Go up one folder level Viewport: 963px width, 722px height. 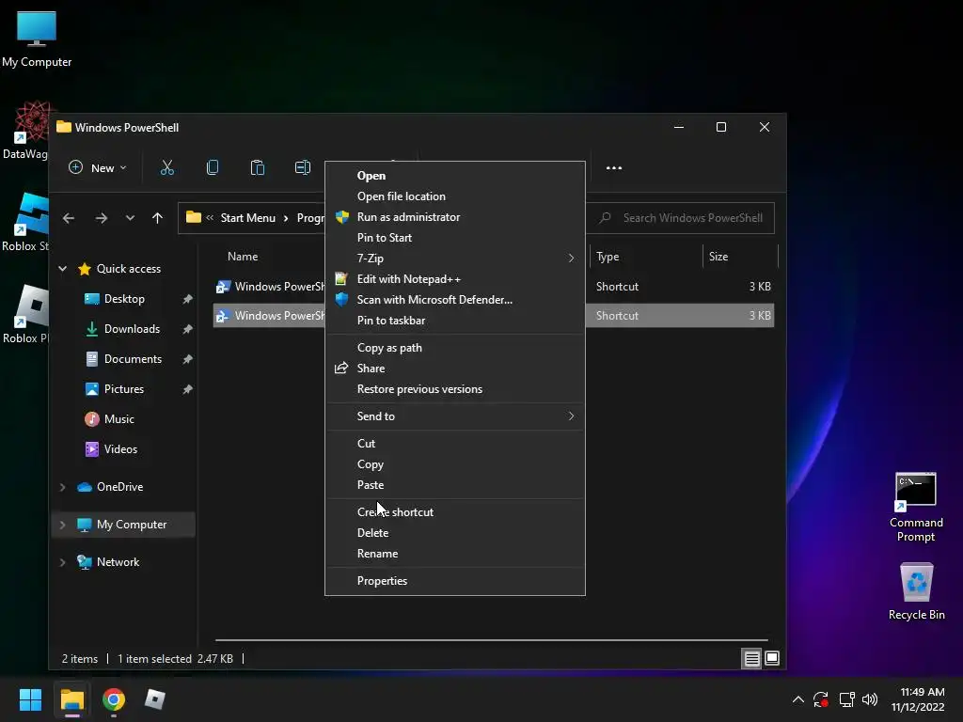tap(157, 218)
